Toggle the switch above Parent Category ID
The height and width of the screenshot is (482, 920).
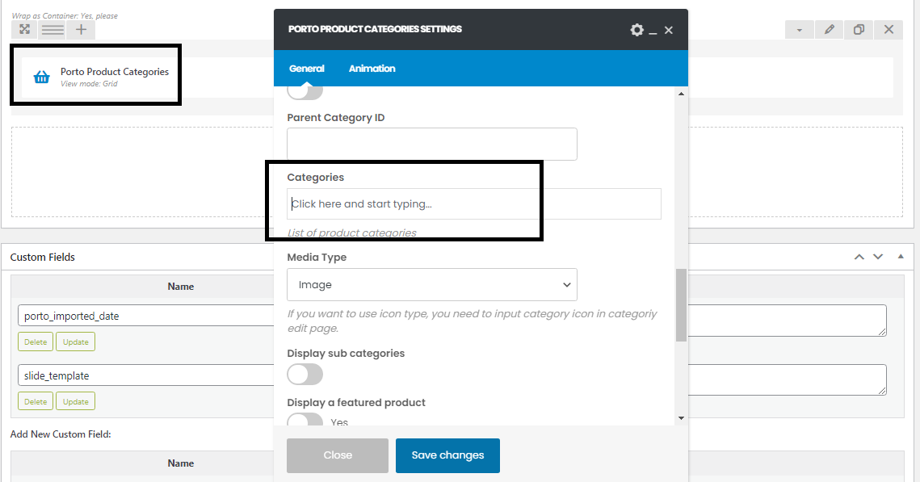point(305,92)
